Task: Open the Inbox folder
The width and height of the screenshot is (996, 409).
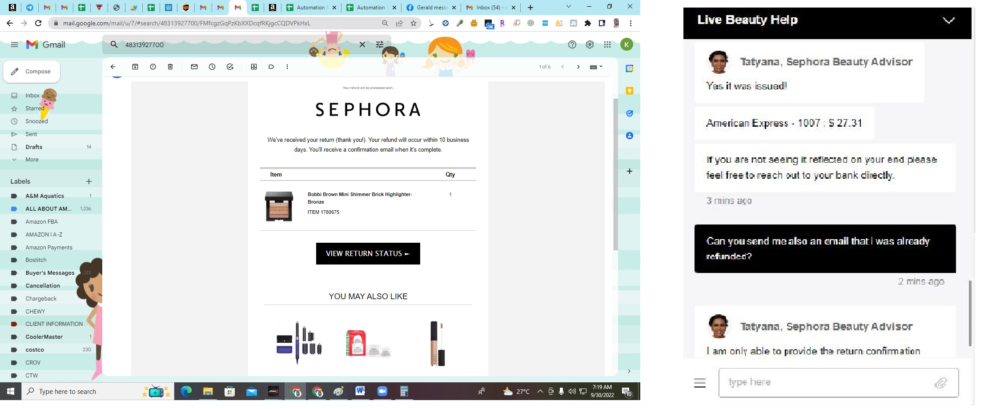Action: coord(32,96)
